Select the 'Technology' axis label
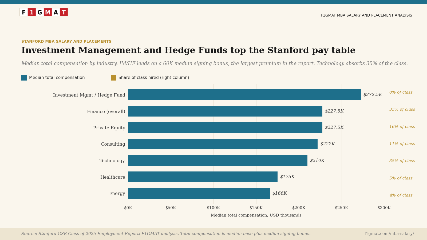This screenshot has width=427, height=240. click(x=112, y=161)
